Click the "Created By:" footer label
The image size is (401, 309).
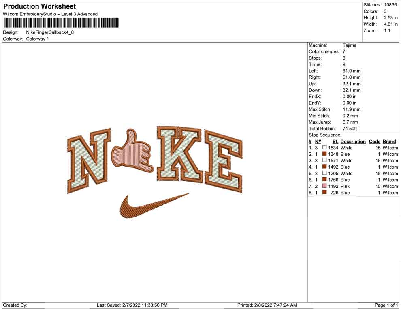click(15, 305)
